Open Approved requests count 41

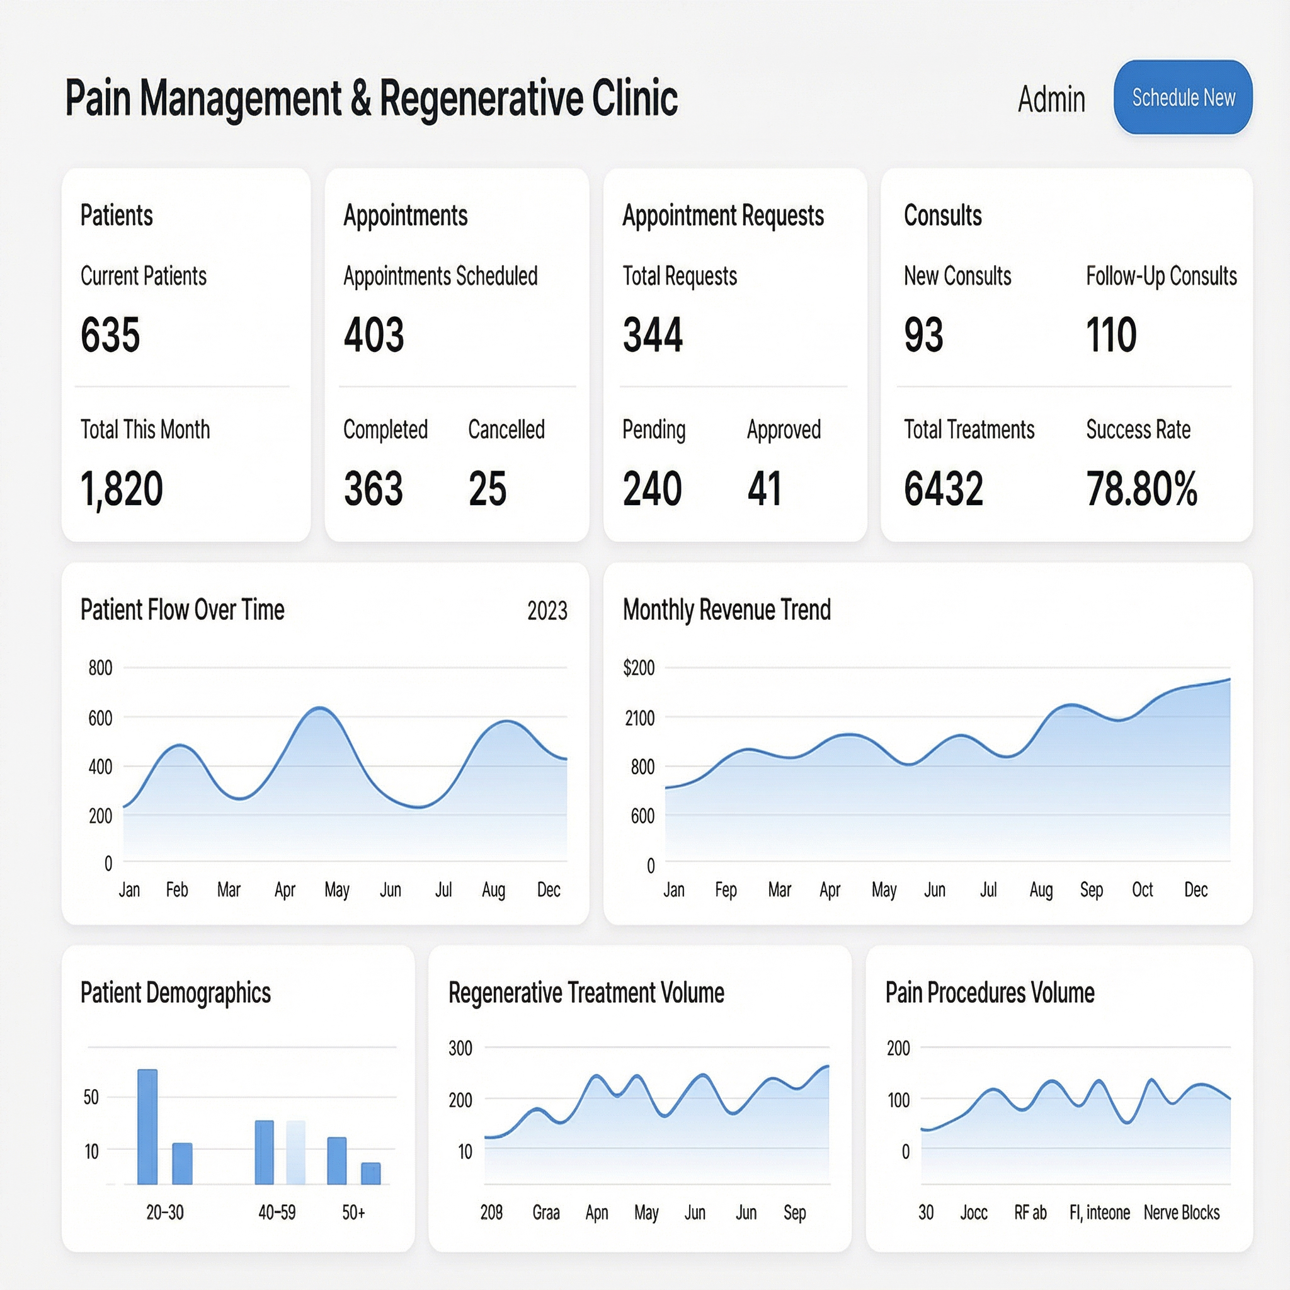(764, 488)
